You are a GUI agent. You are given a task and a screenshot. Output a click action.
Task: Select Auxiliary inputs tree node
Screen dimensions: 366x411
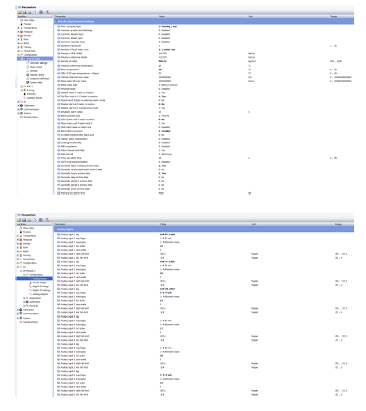pyautogui.click(x=35, y=98)
